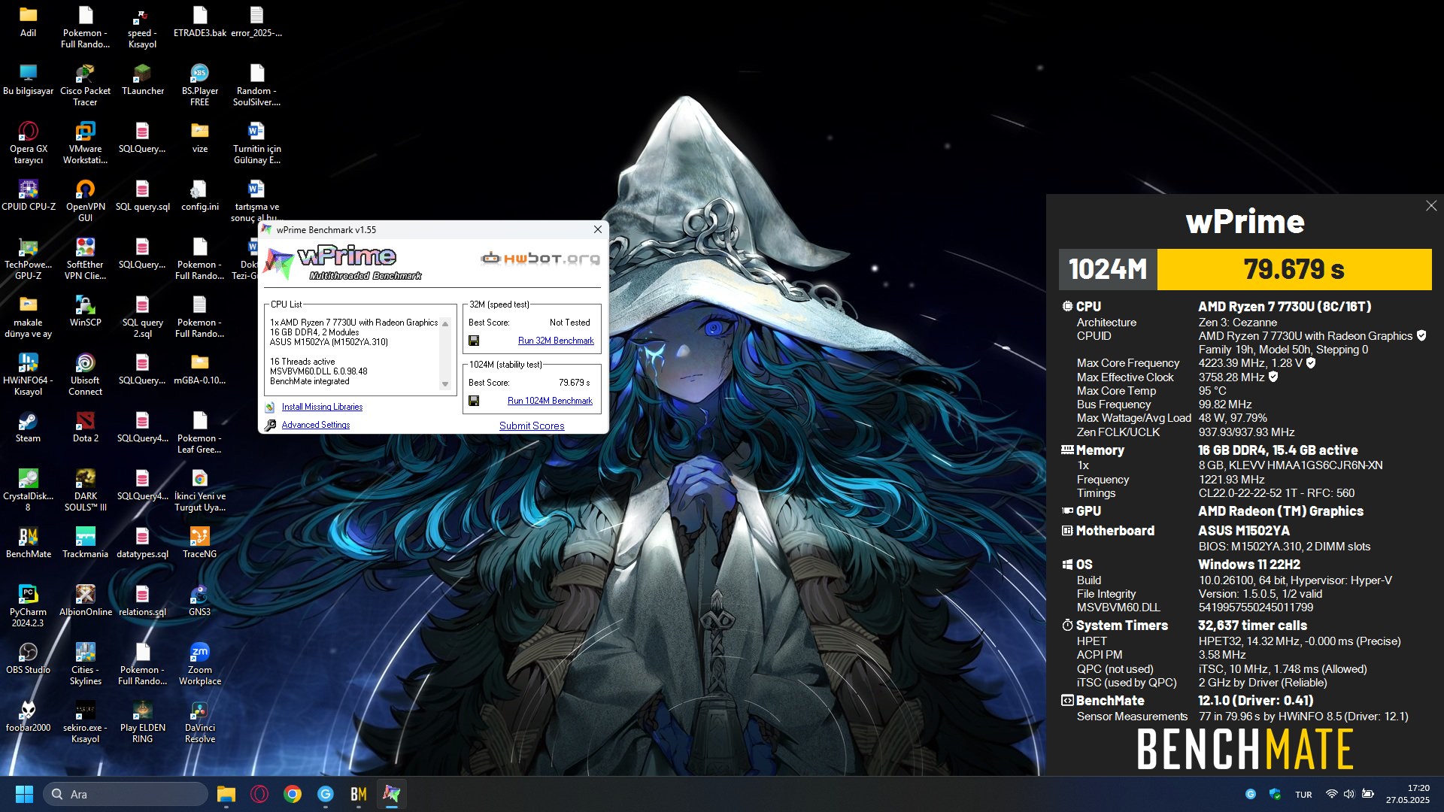Select the DARK SOULS III desktop icon
Image resolution: width=1444 pixels, height=812 pixels.
(x=85, y=489)
